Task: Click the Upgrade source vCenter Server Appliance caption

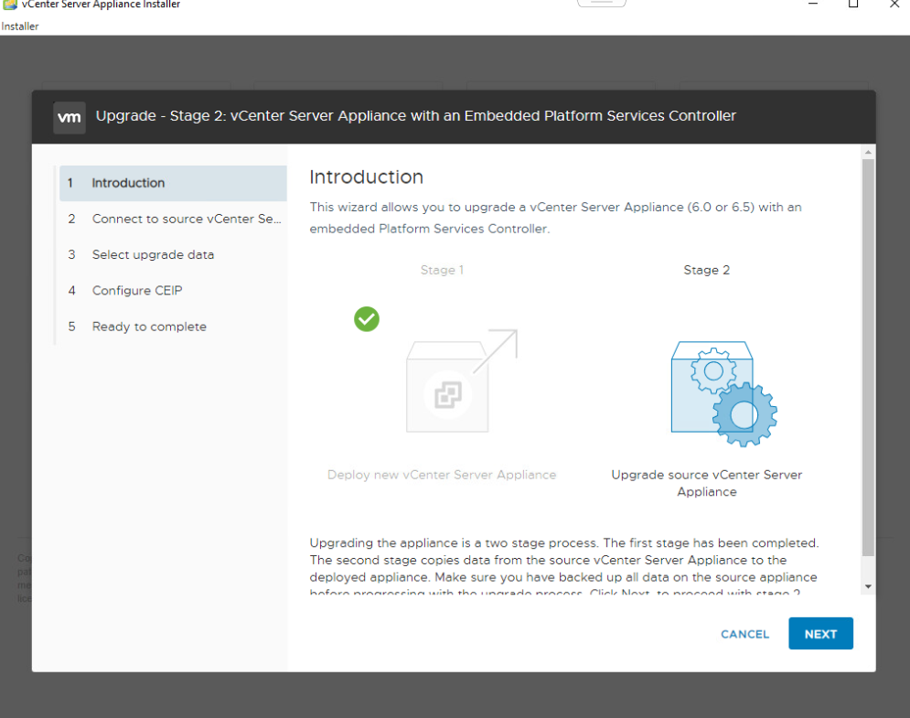Action: point(706,483)
